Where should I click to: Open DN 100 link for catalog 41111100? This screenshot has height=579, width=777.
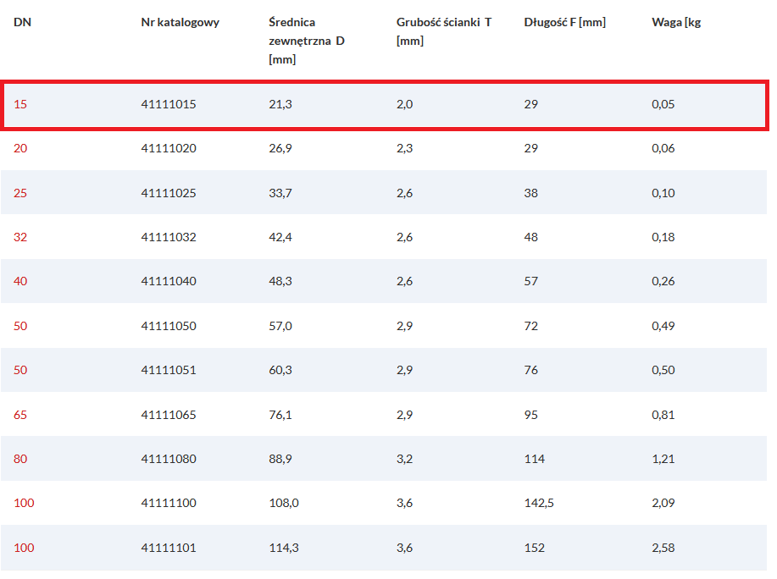click(24, 504)
